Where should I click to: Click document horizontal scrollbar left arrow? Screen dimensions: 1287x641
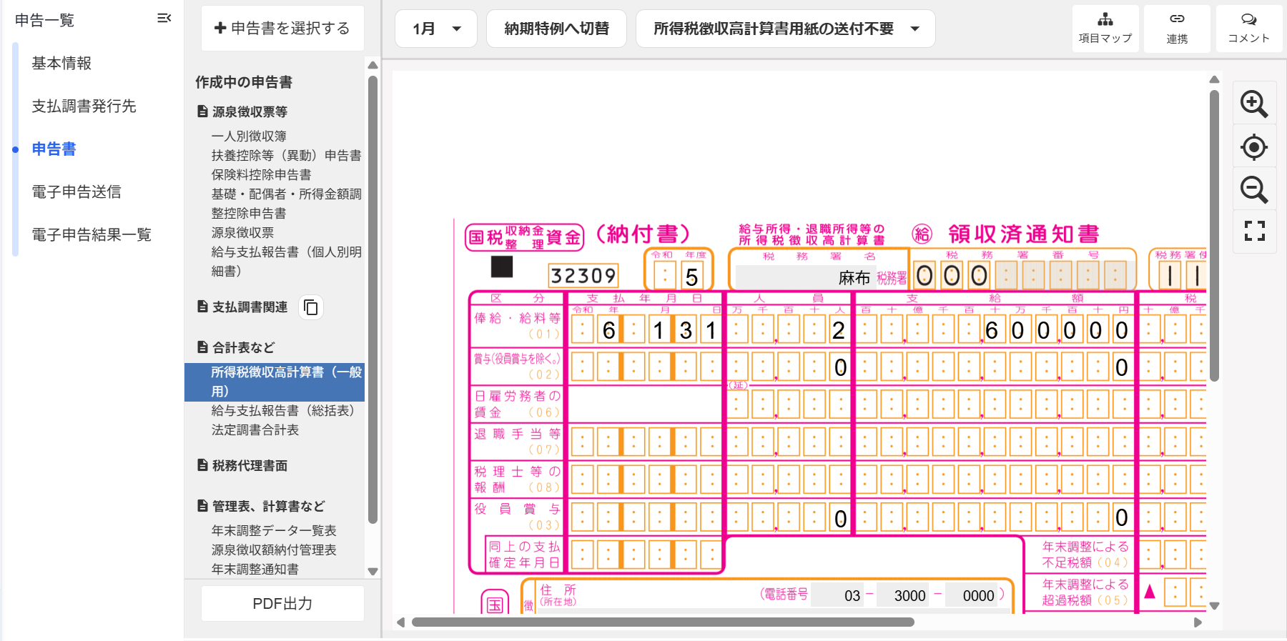click(x=400, y=622)
